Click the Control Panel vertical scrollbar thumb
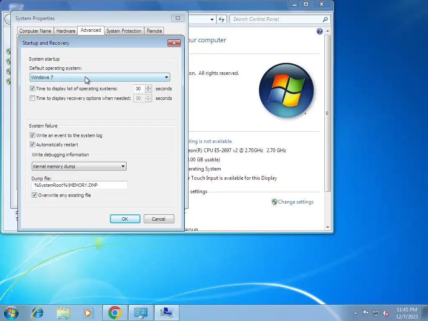Image resolution: width=428 pixels, height=321 pixels. (x=328, y=113)
